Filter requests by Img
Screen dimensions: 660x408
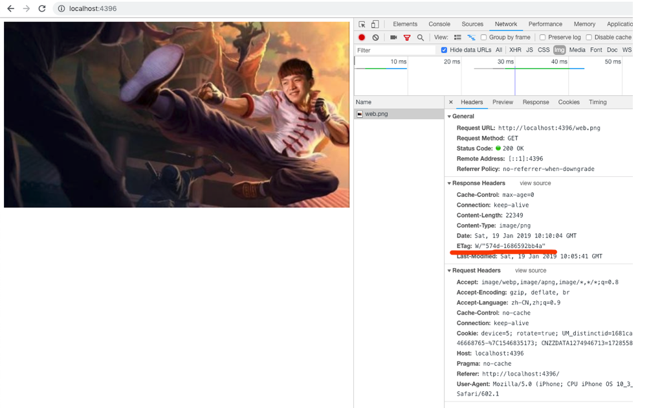(x=560, y=50)
